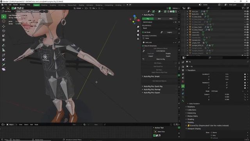This screenshot has width=250, height=141.
Task: Select the Select Box tool in viewport toolbar
Action: [x=4, y=16]
